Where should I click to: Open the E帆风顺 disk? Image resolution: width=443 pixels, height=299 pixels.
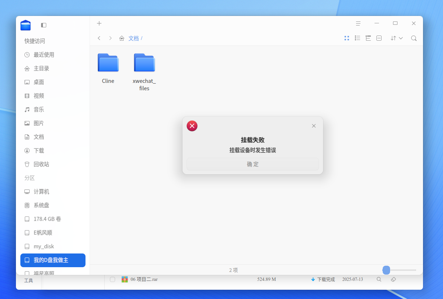point(53,233)
